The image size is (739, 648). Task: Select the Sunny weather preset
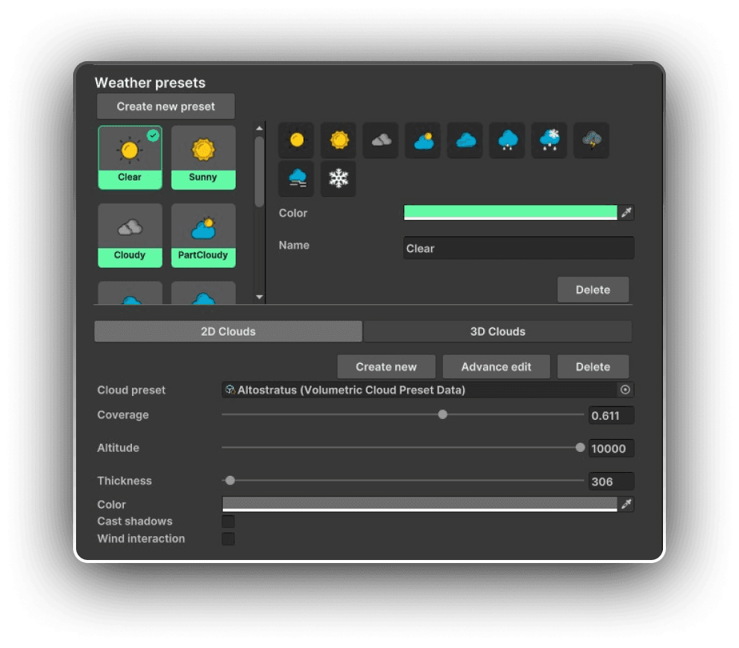pos(203,157)
